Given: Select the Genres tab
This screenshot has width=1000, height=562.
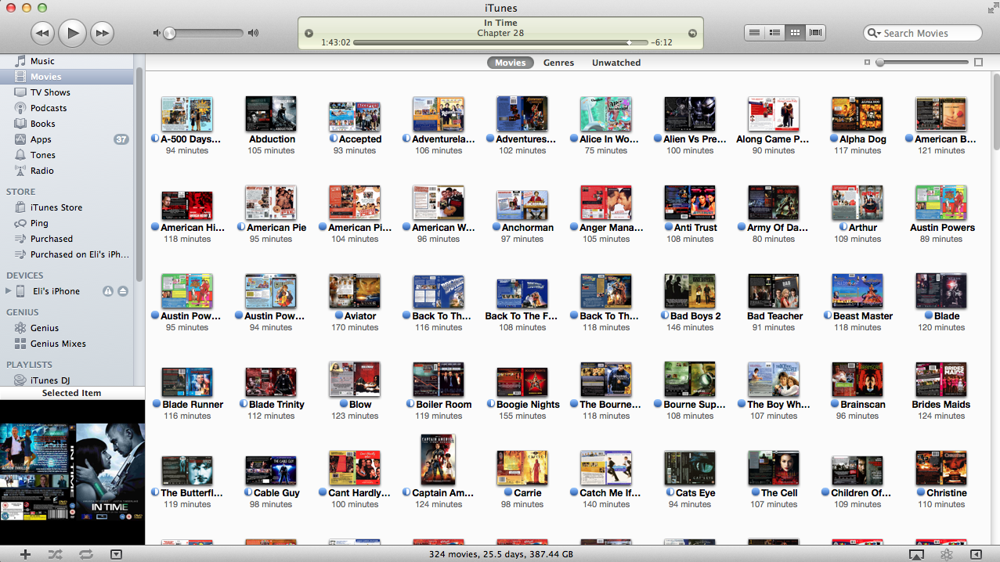Looking at the screenshot, I should [558, 63].
